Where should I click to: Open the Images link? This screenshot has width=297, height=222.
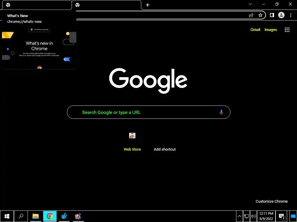pyautogui.click(x=271, y=30)
